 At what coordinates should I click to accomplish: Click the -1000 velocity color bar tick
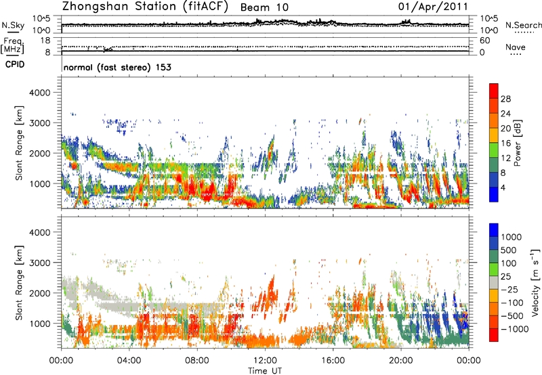pos(514,329)
